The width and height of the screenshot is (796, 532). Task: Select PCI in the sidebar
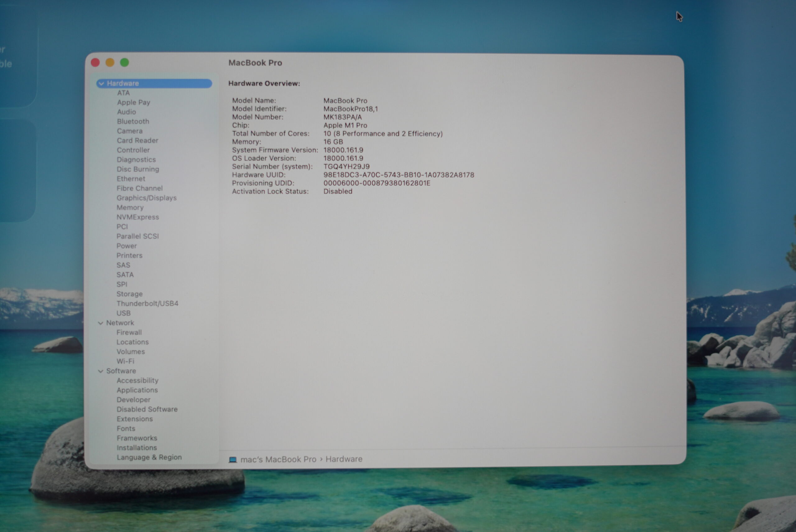[x=122, y=226]
